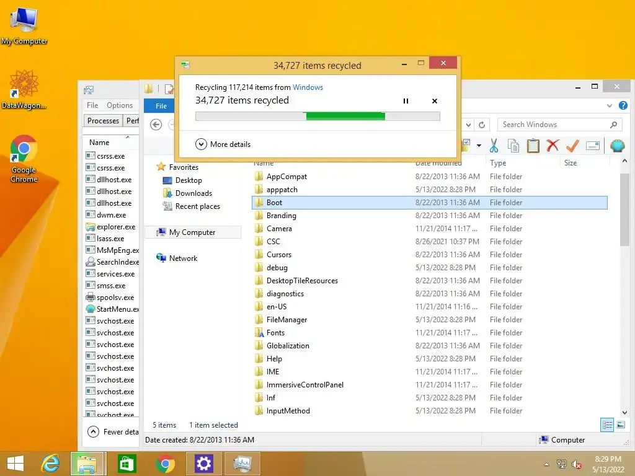Select Favorites in navigation pane

[x=177, y=167]
